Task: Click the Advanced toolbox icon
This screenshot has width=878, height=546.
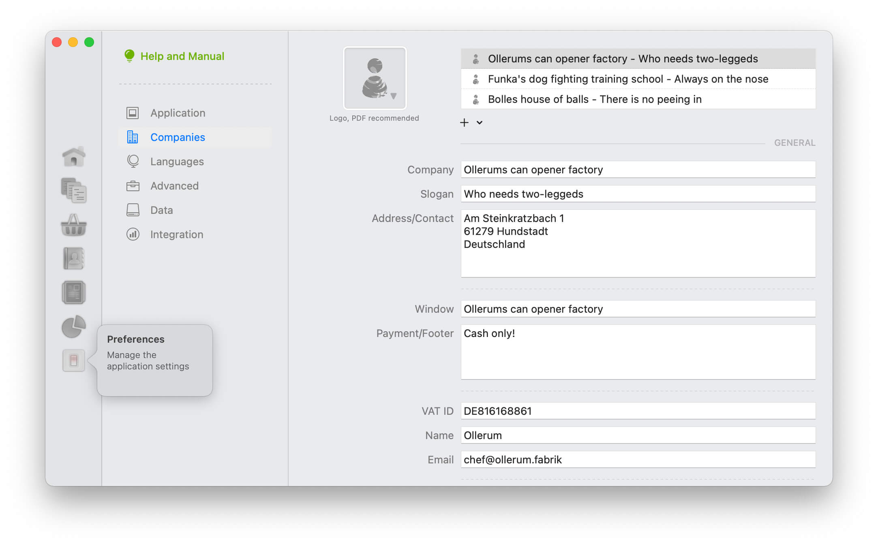Action: 132,186
